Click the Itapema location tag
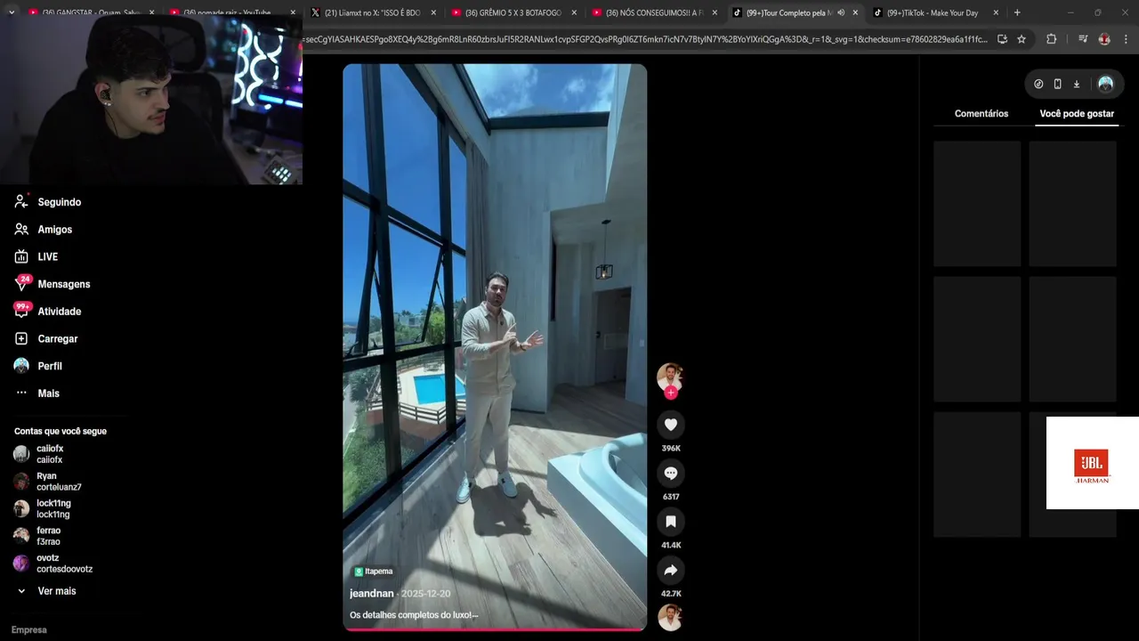This screenshot has height=641, width=1139. (374, 572)
